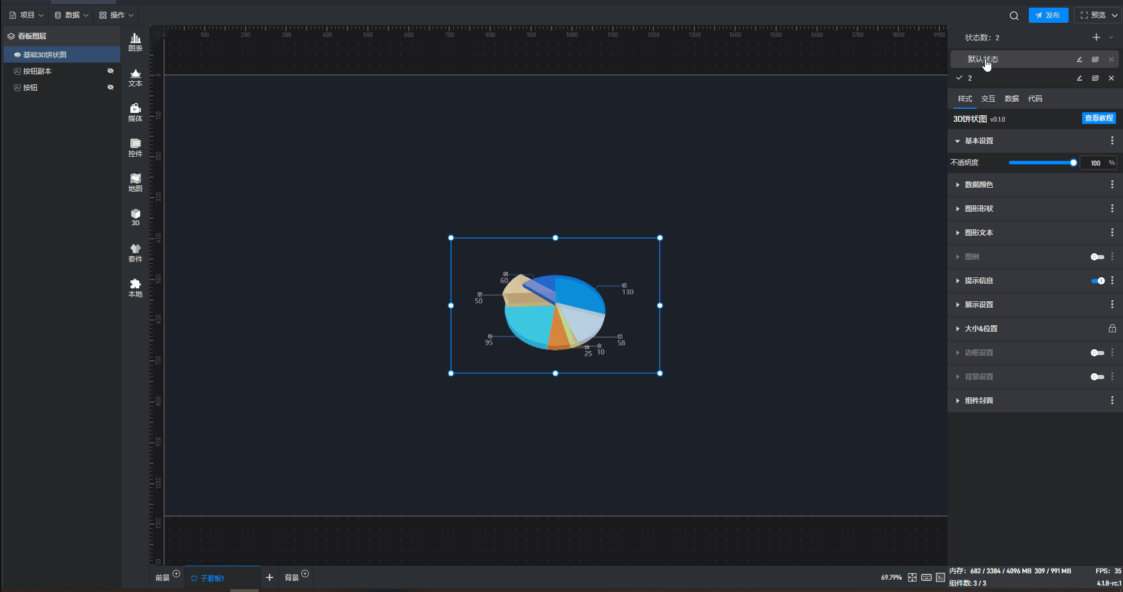
Task: Open the 文本 text components panel
Action: tap(135, 77)
